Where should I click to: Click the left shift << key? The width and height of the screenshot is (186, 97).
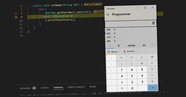(x=121, y=58)
